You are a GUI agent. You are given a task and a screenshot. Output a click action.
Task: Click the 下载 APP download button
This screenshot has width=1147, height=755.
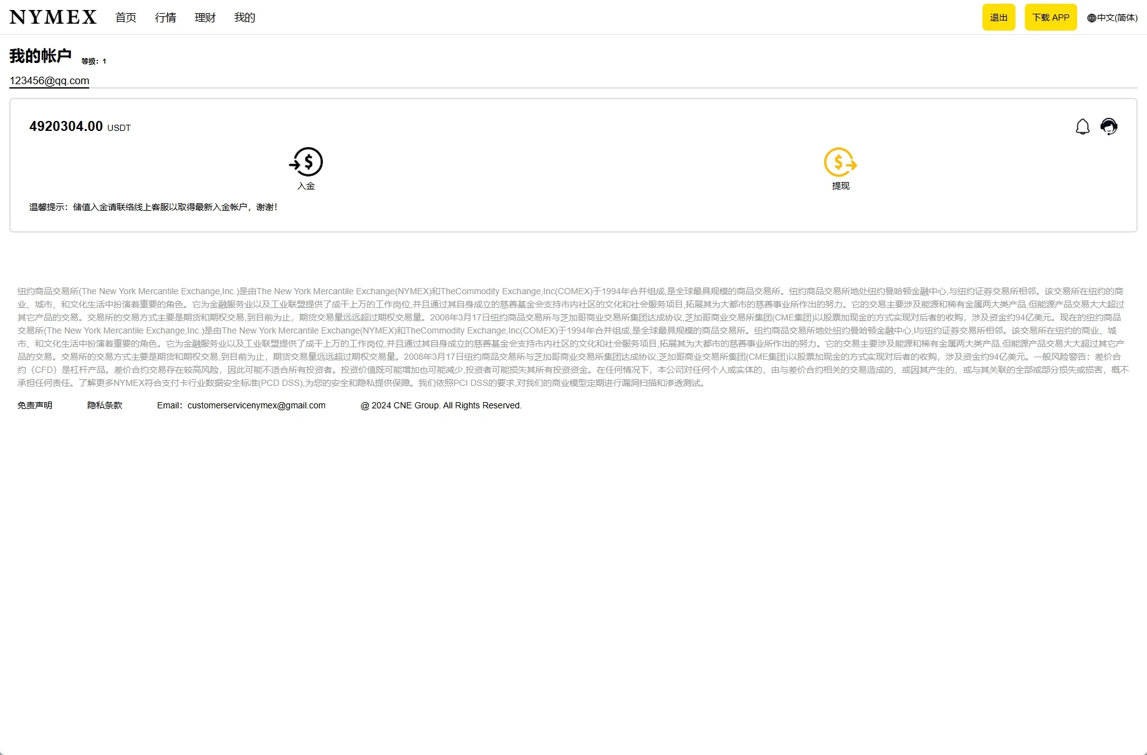coord(1050,17)
